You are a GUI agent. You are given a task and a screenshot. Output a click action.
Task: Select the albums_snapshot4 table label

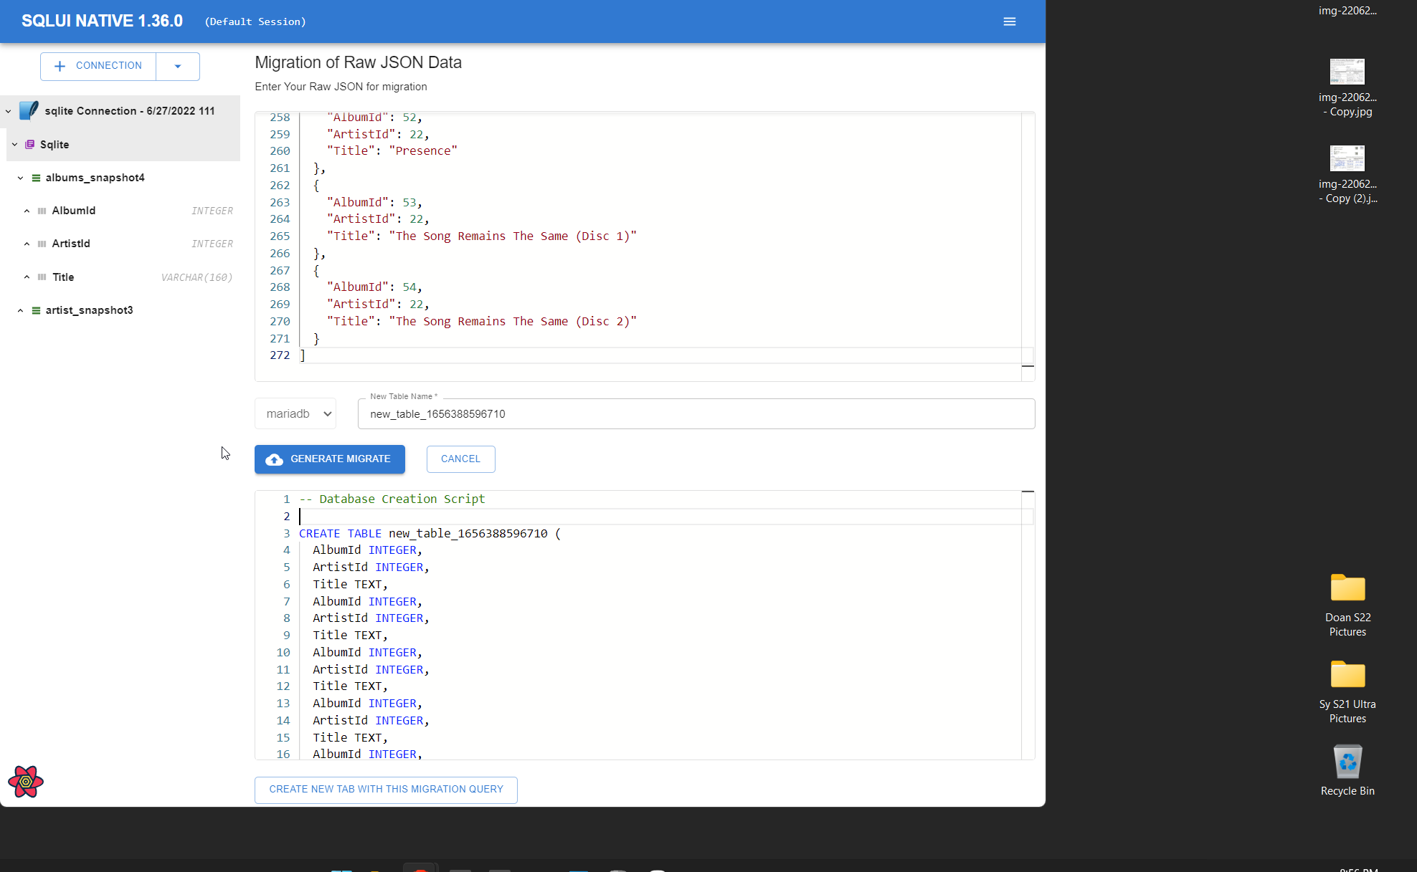(x=95, y=178)
